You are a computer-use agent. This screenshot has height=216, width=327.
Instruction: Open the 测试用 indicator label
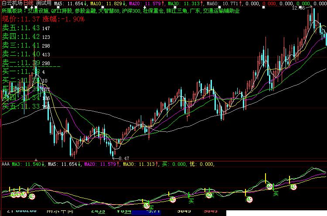pyautogui.click(x=44, y=3)
